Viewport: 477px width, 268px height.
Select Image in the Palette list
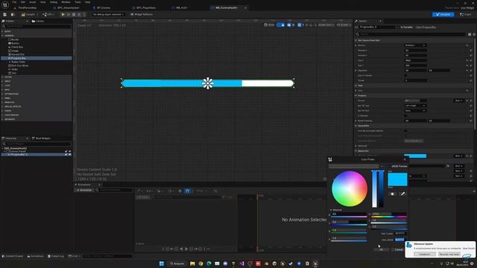pos(15,51)
